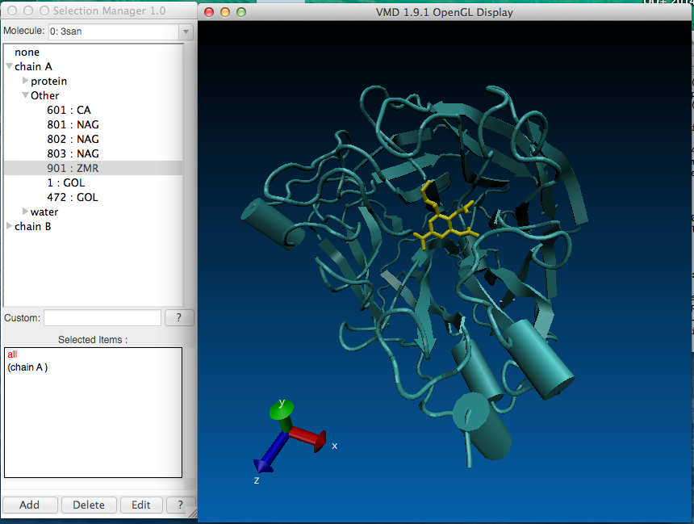The width and height of the screenshot is (694, 524).
Task: Click the help button next to Custom field
Action: 179,318
